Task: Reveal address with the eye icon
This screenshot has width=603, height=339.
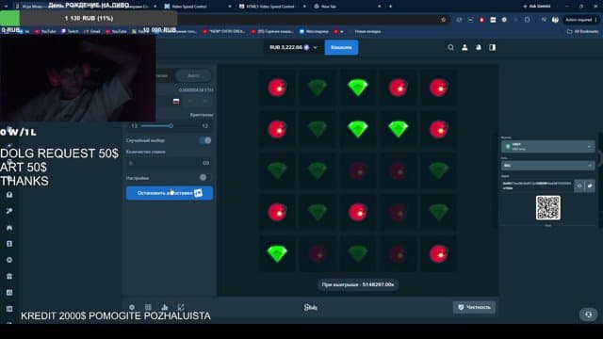Action: (x=579, y=186)
